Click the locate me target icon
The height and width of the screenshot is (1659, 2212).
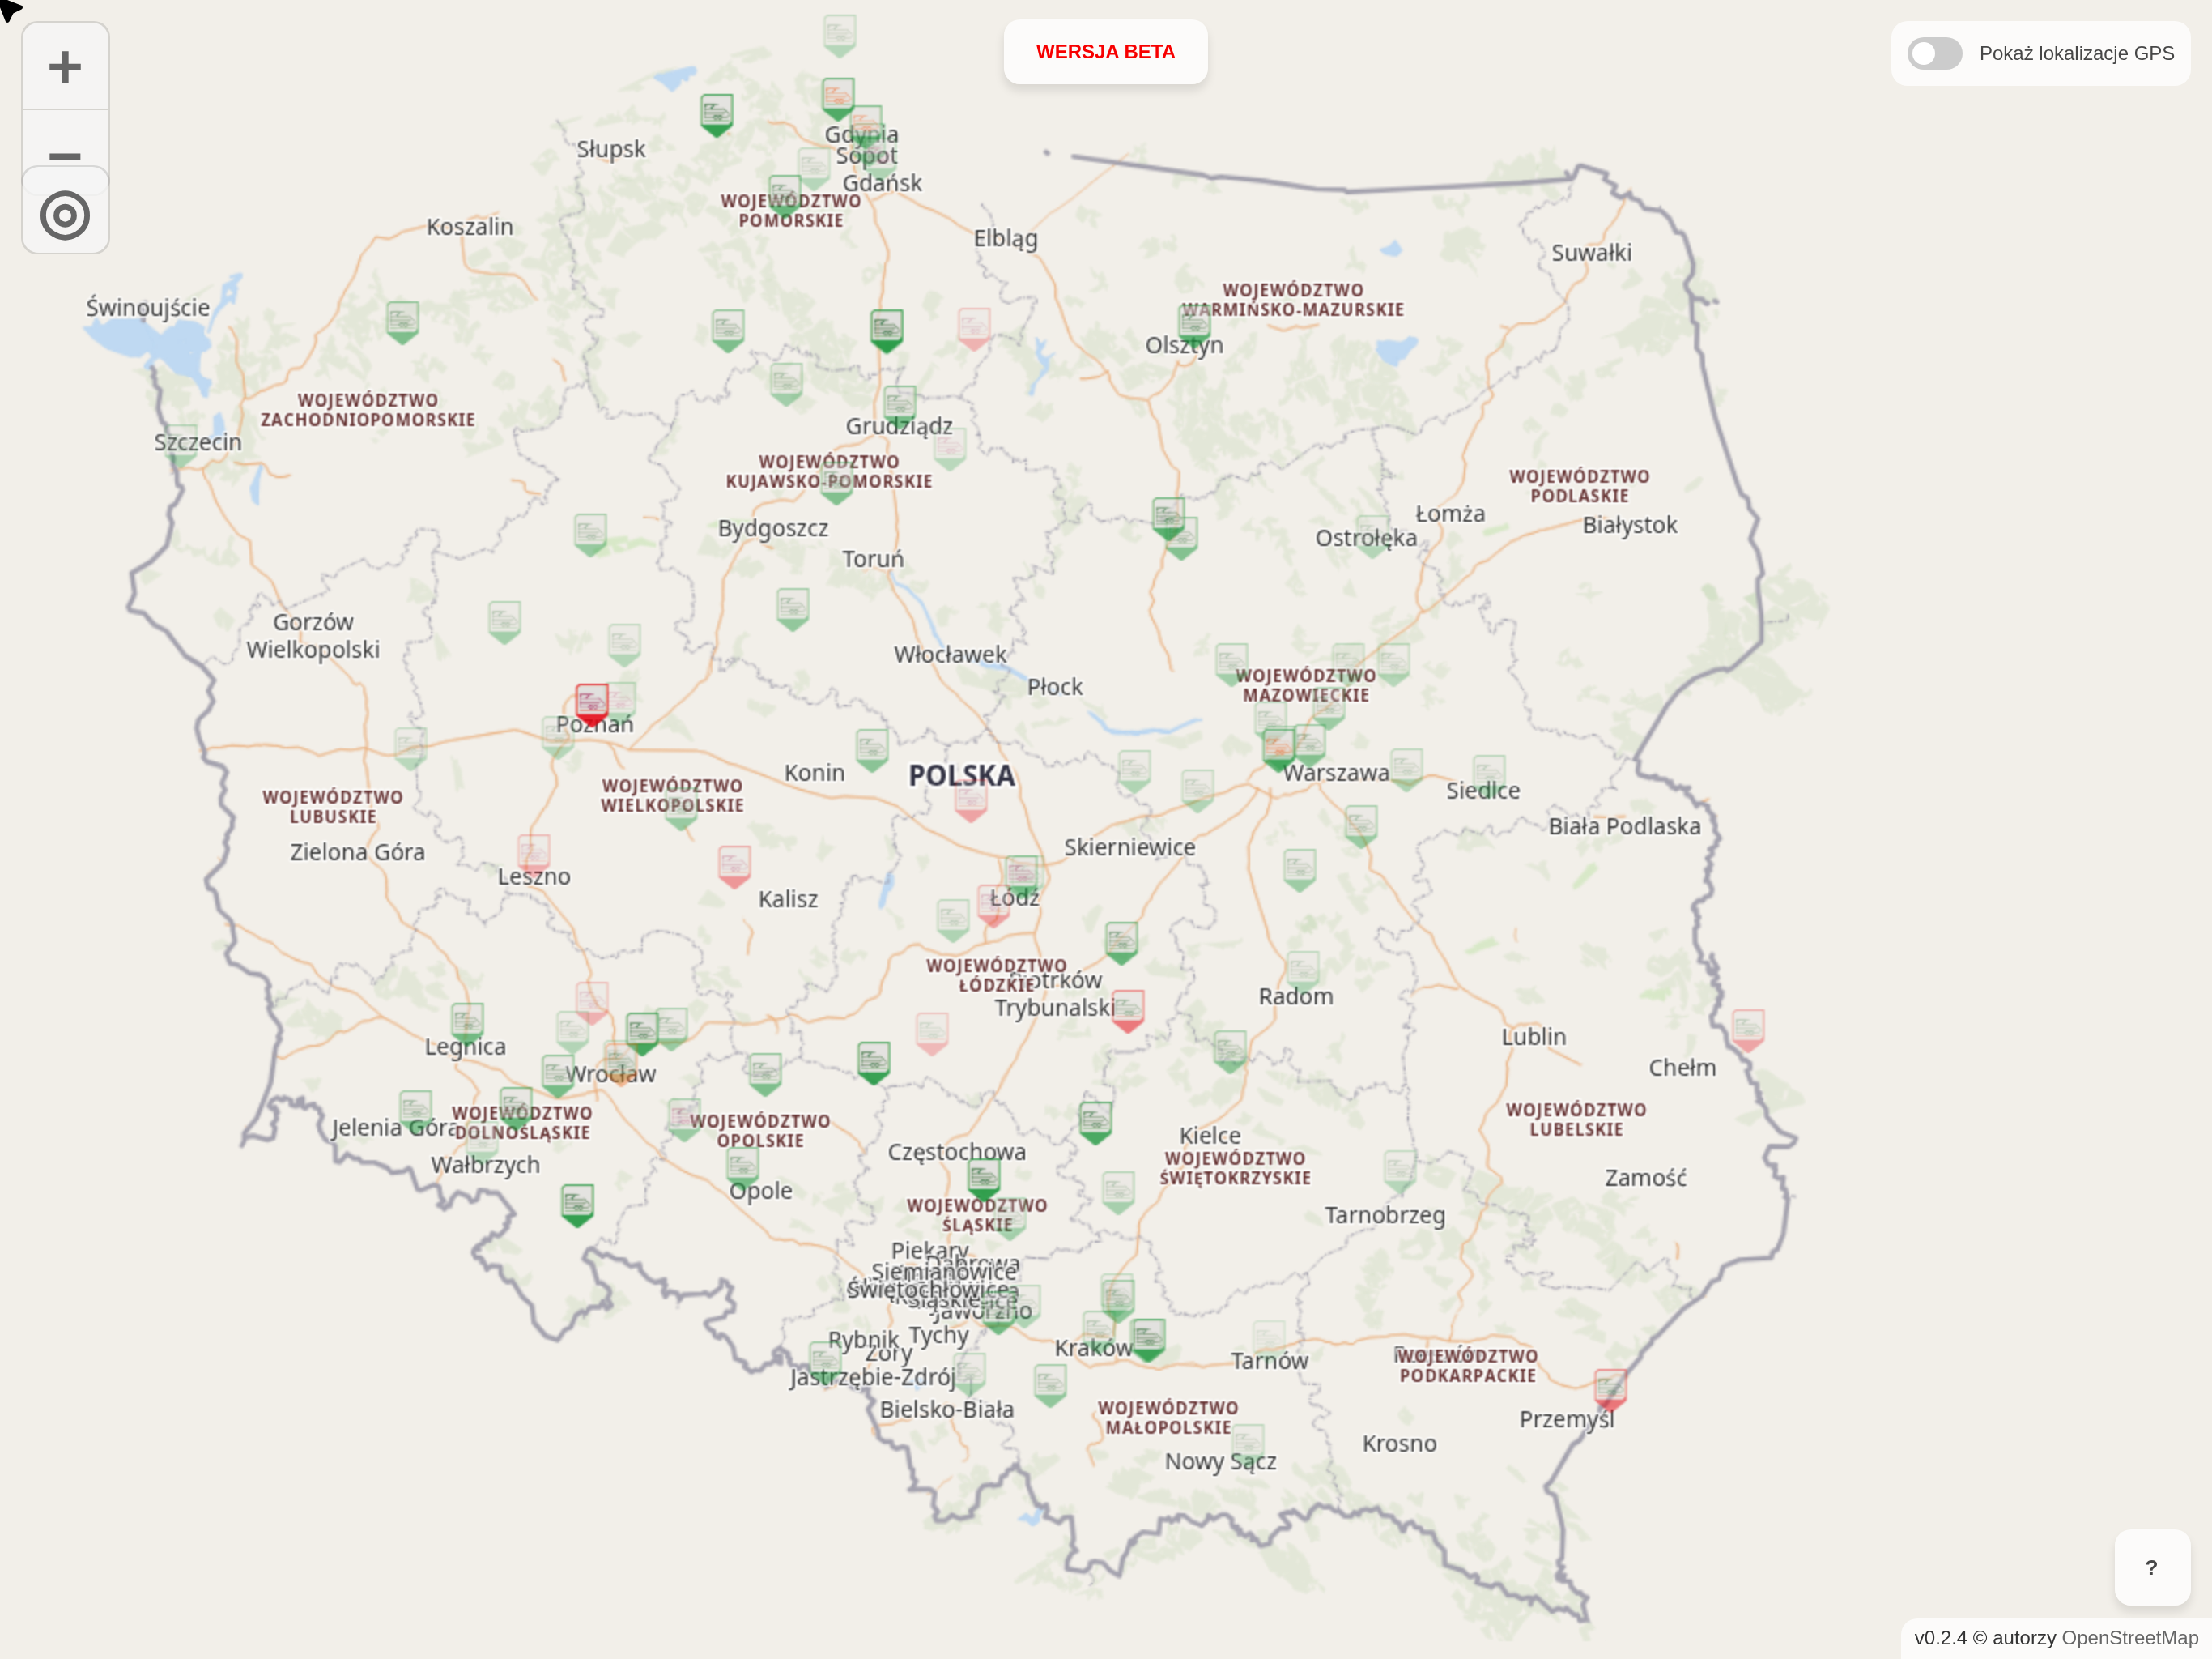click(65, 215)
